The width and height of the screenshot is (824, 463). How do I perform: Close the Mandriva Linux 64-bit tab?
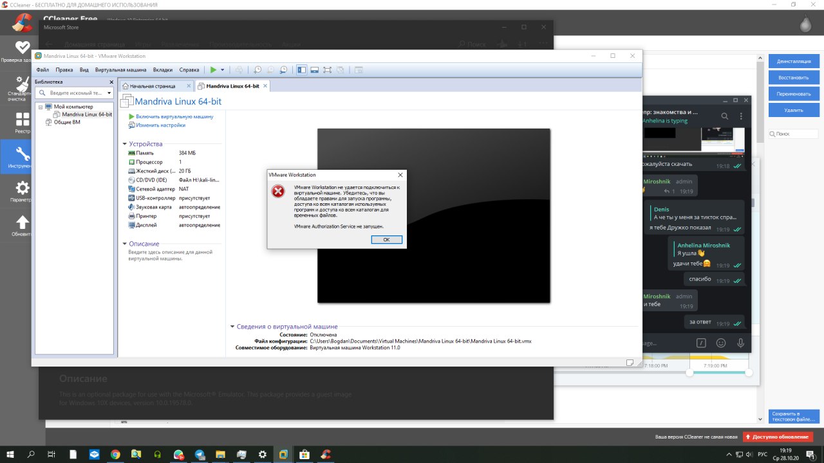click(265, 86)
